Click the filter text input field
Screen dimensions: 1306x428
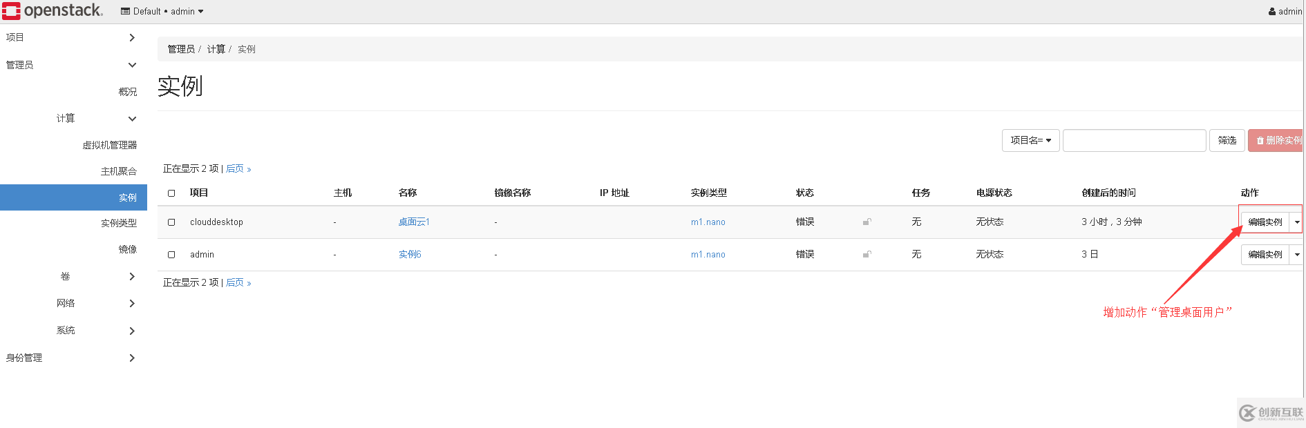point(1135,140)
